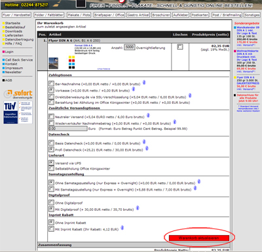Click the Nachnahmebetrag Euro amount field

pyautogui.click(x=68, y=129)
